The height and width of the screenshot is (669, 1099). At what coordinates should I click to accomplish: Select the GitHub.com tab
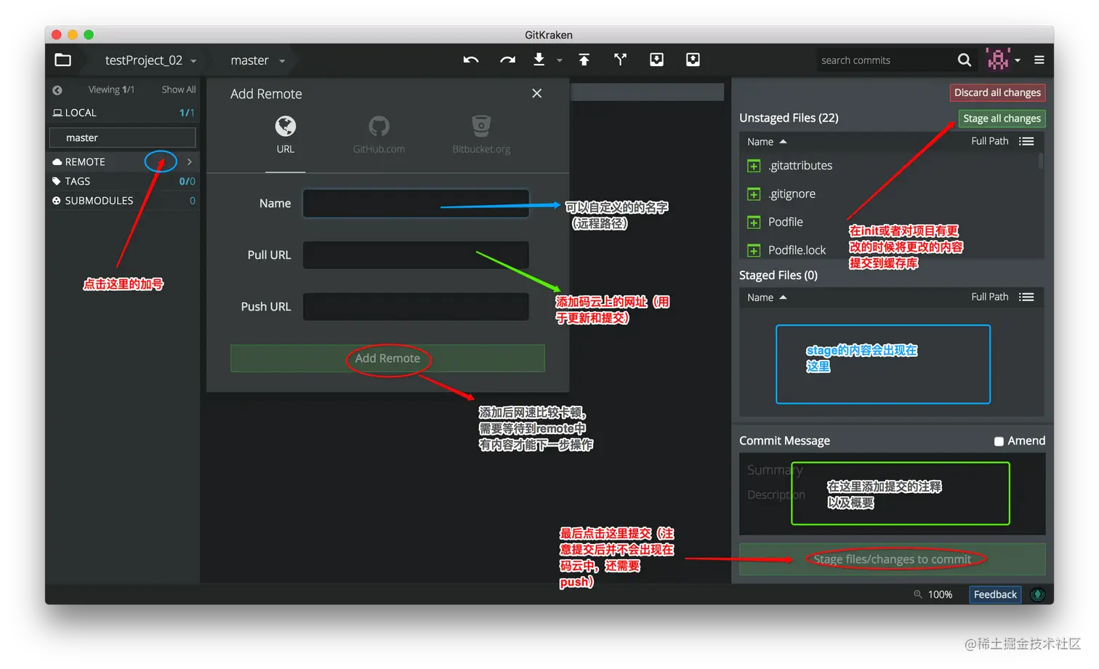click(379, 135)
